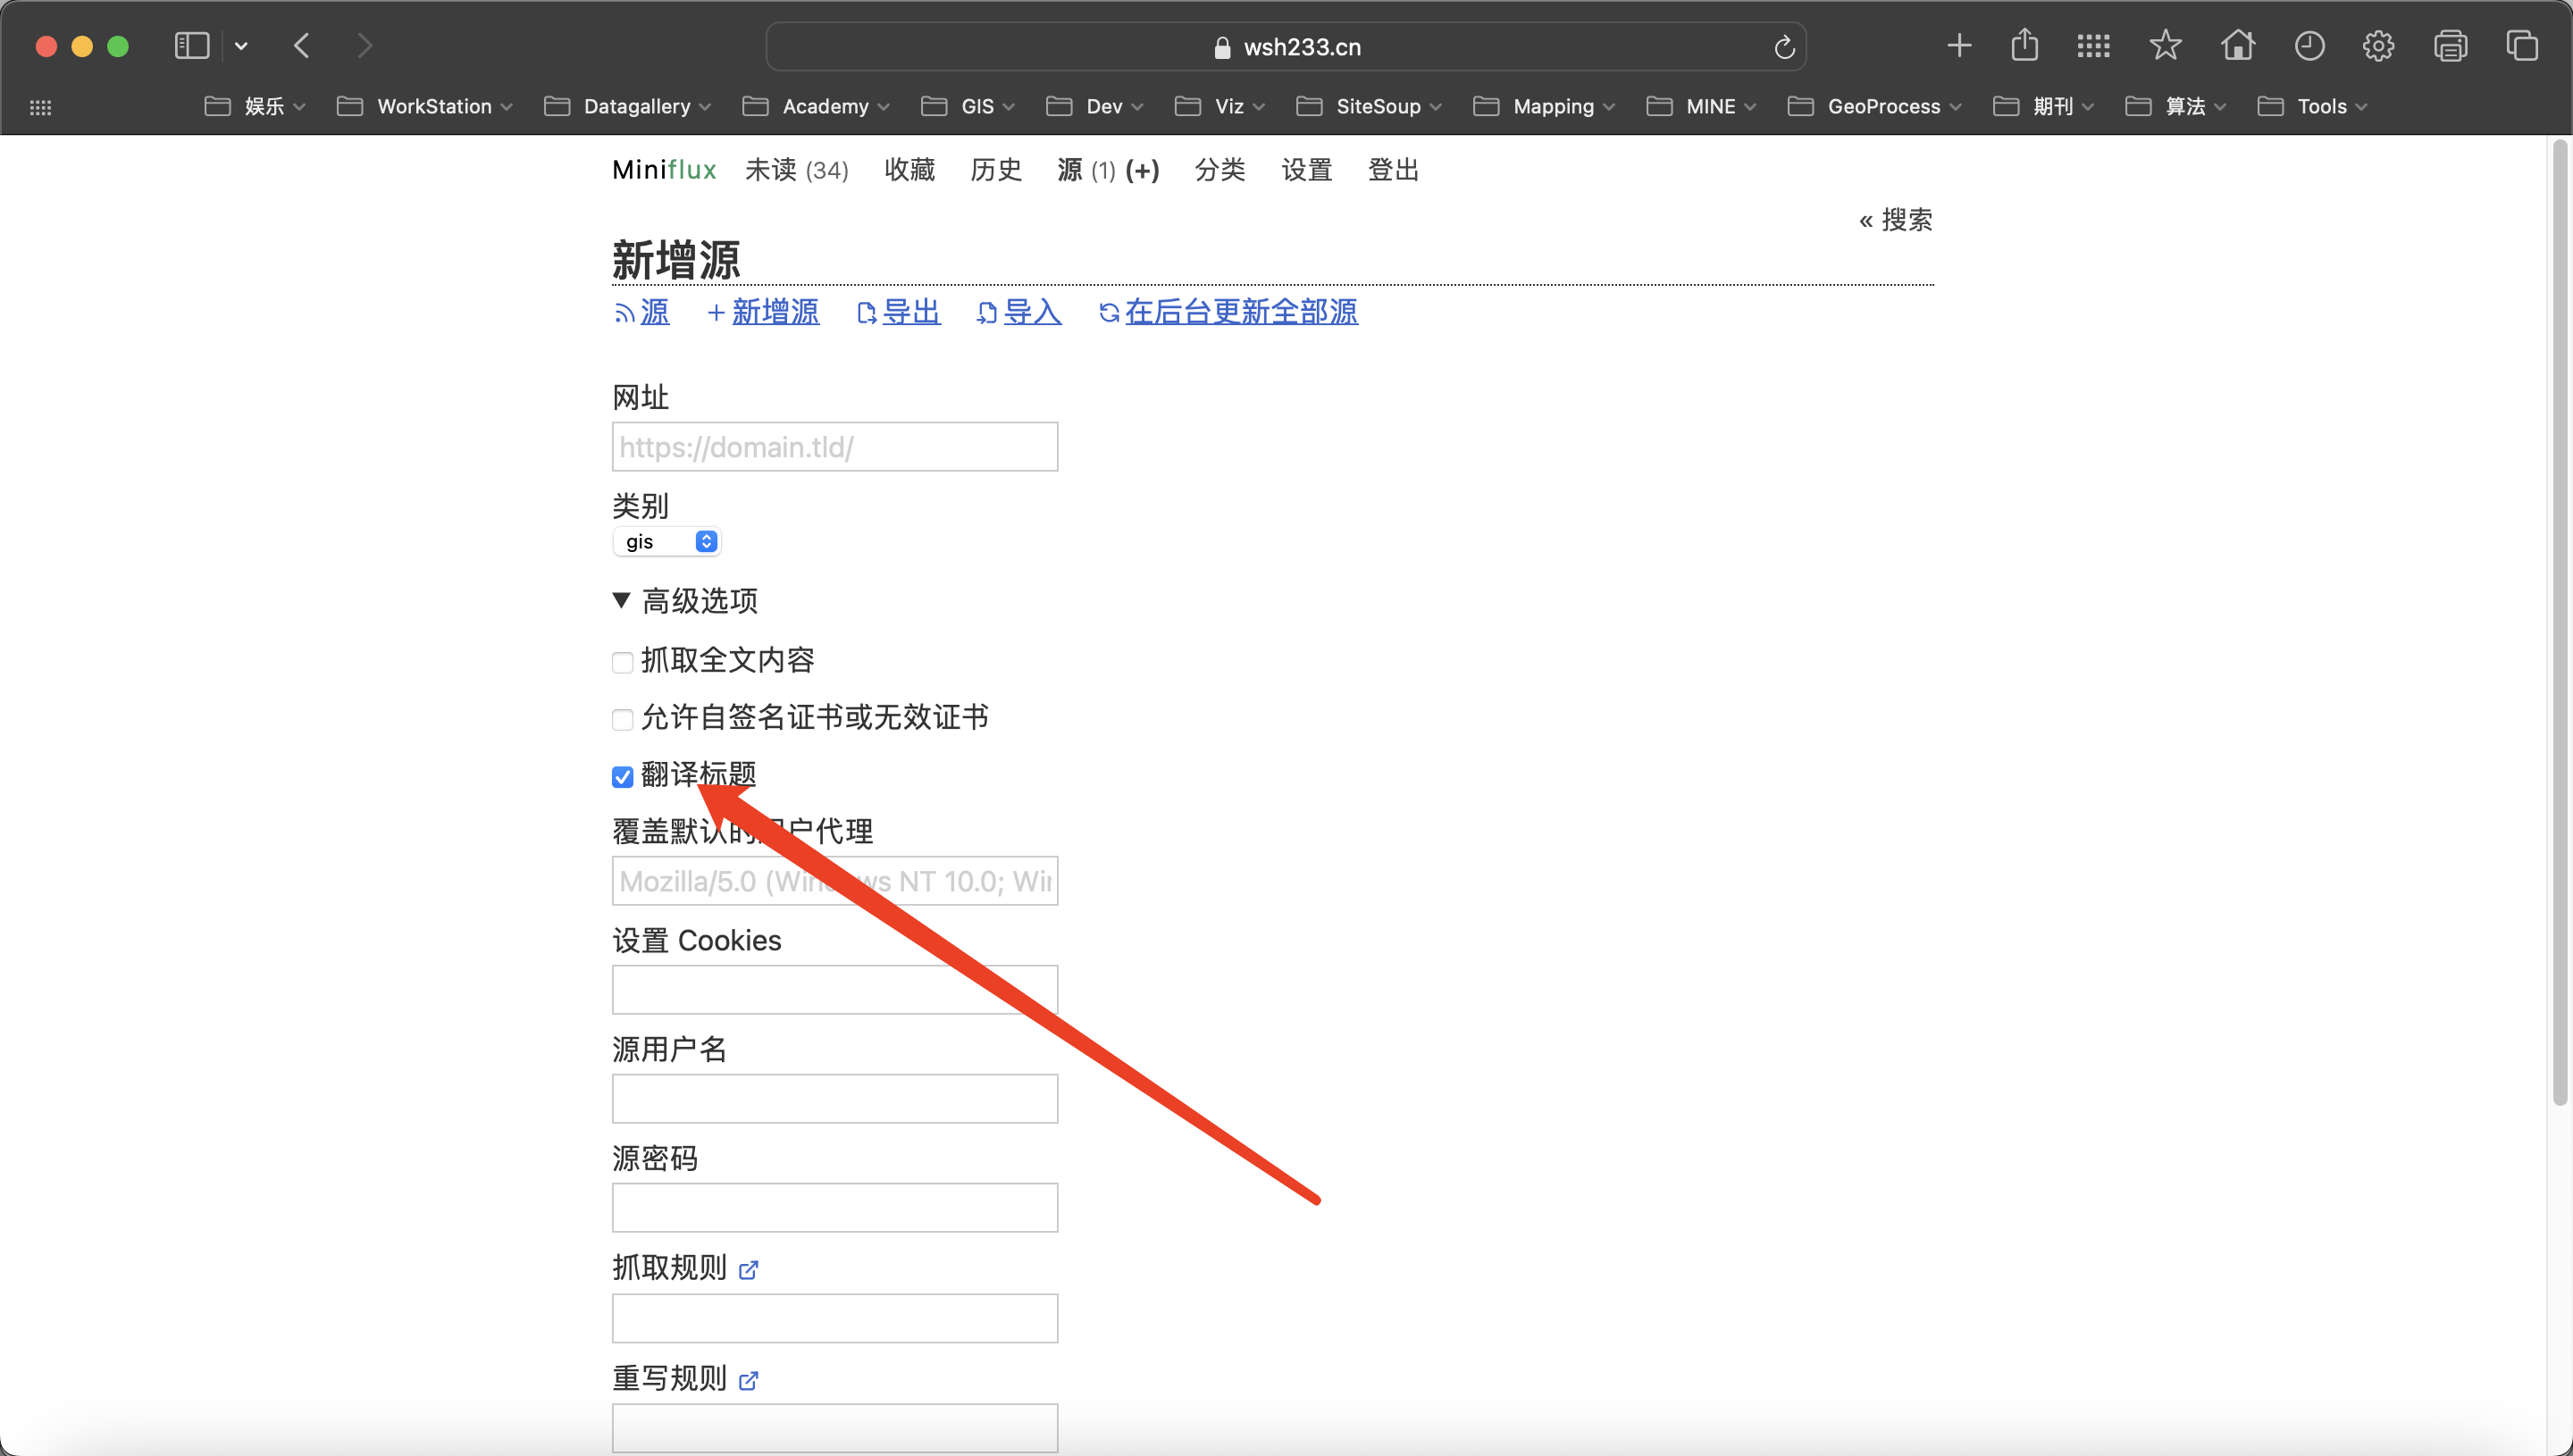This screenshot has width=2573, height=1456.
Task: Open the SiteSoup bookmarks folder
Action: coord(1368,106)
